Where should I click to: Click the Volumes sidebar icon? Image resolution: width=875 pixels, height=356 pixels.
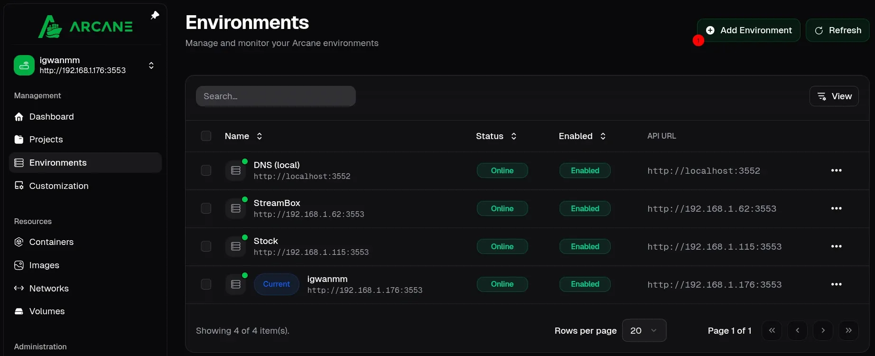[19, 311]
